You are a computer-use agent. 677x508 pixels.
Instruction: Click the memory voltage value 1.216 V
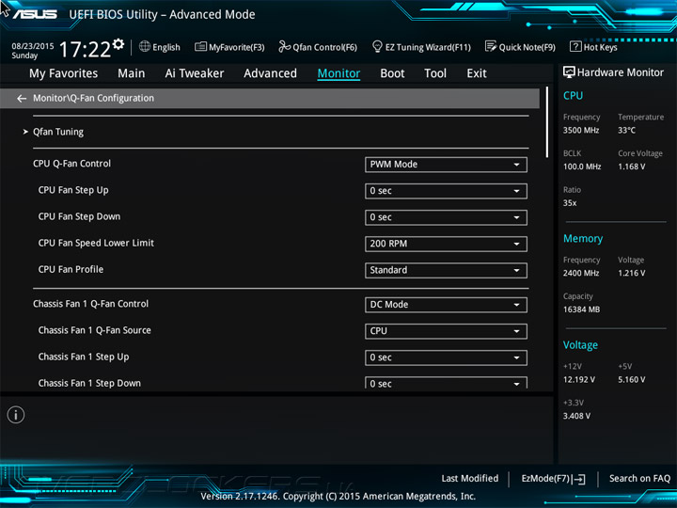632,273
